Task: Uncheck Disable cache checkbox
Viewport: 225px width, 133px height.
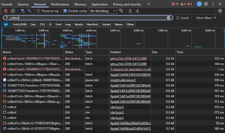Action: pyautogui.click(x=65, y=11)
